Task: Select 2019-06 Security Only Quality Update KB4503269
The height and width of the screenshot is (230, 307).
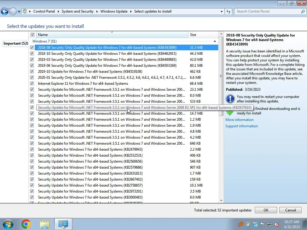Action: click(127, 66)
